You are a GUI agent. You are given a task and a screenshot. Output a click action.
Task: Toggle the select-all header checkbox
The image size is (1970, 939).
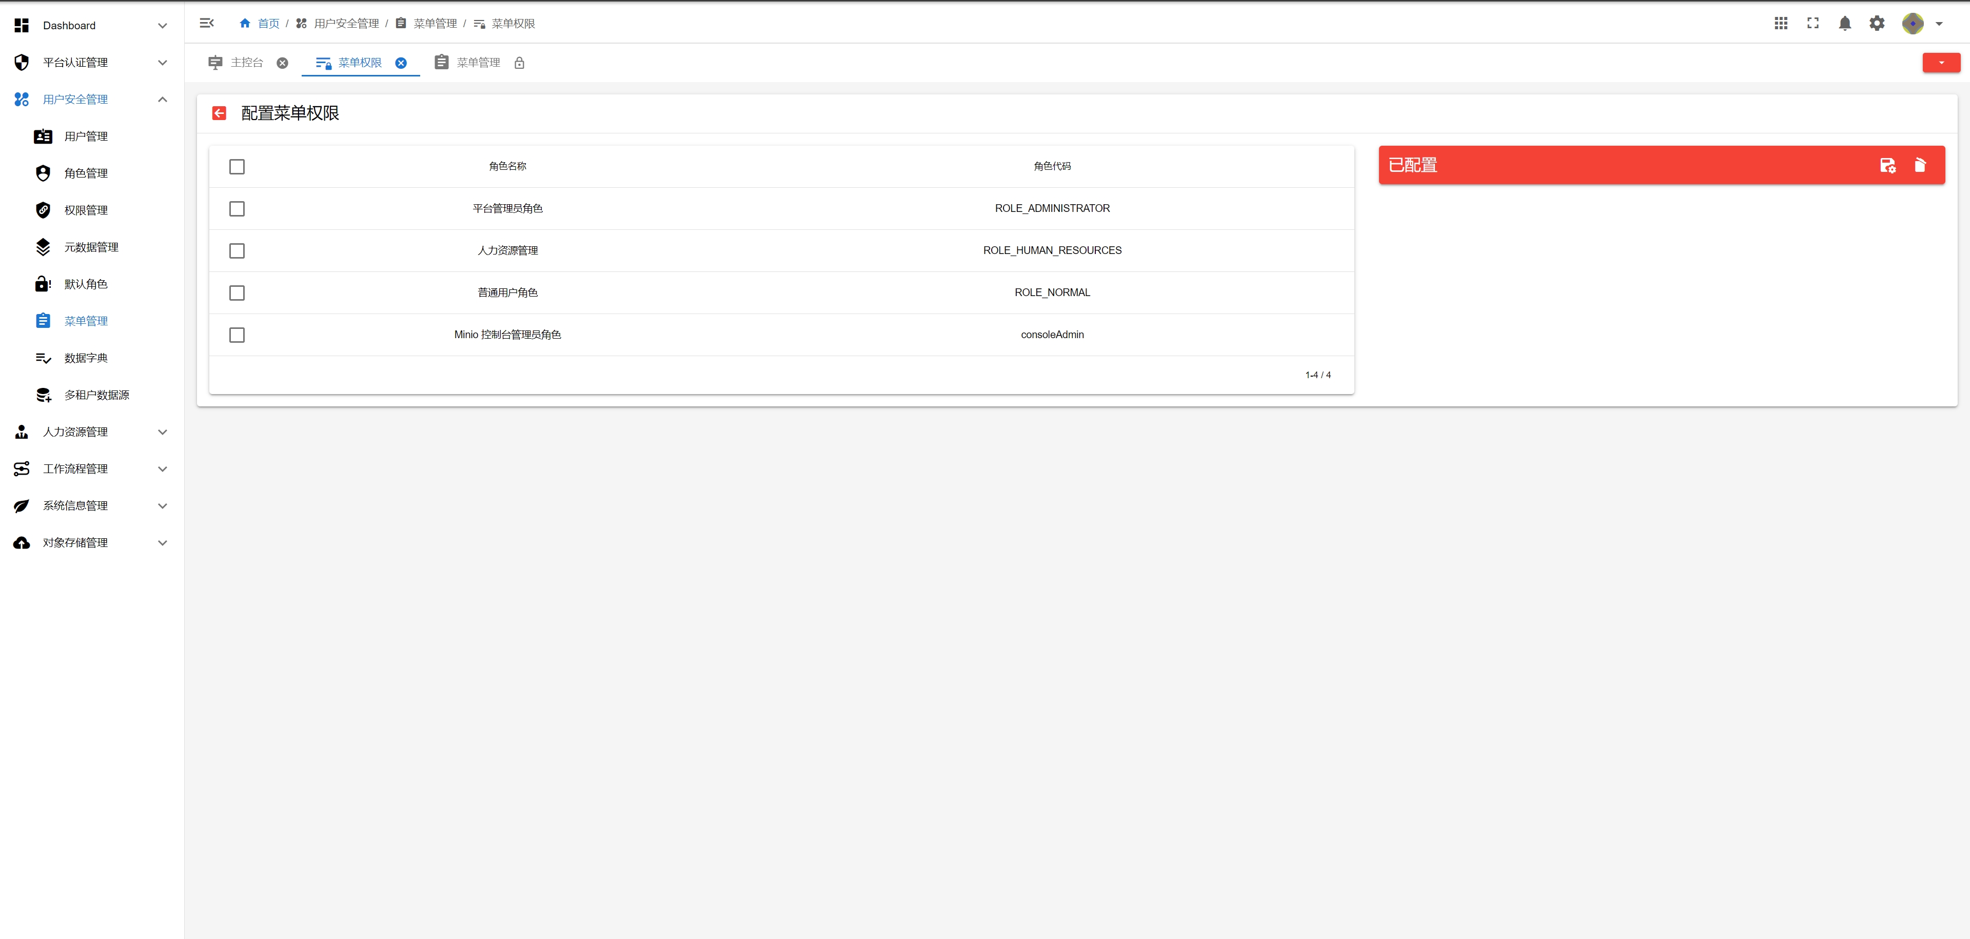point(237,167)
